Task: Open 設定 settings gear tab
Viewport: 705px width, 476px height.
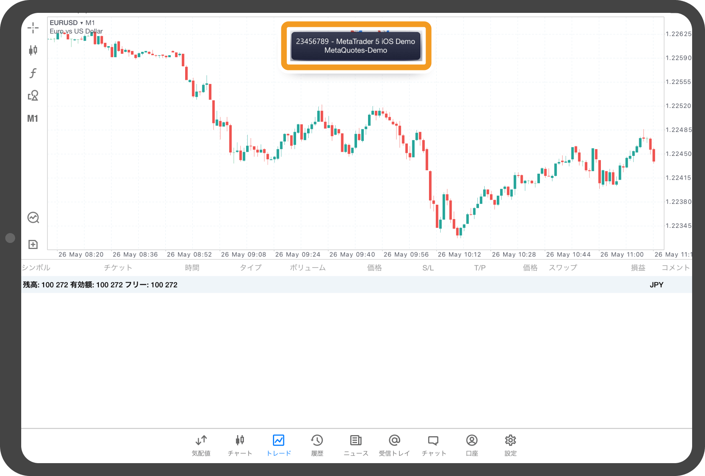Action: point(510,445)
